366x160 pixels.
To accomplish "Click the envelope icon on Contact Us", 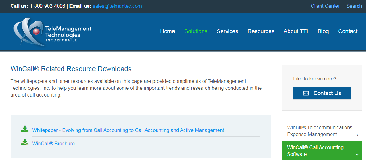I will pyautogui.click(x=306, y=93).
